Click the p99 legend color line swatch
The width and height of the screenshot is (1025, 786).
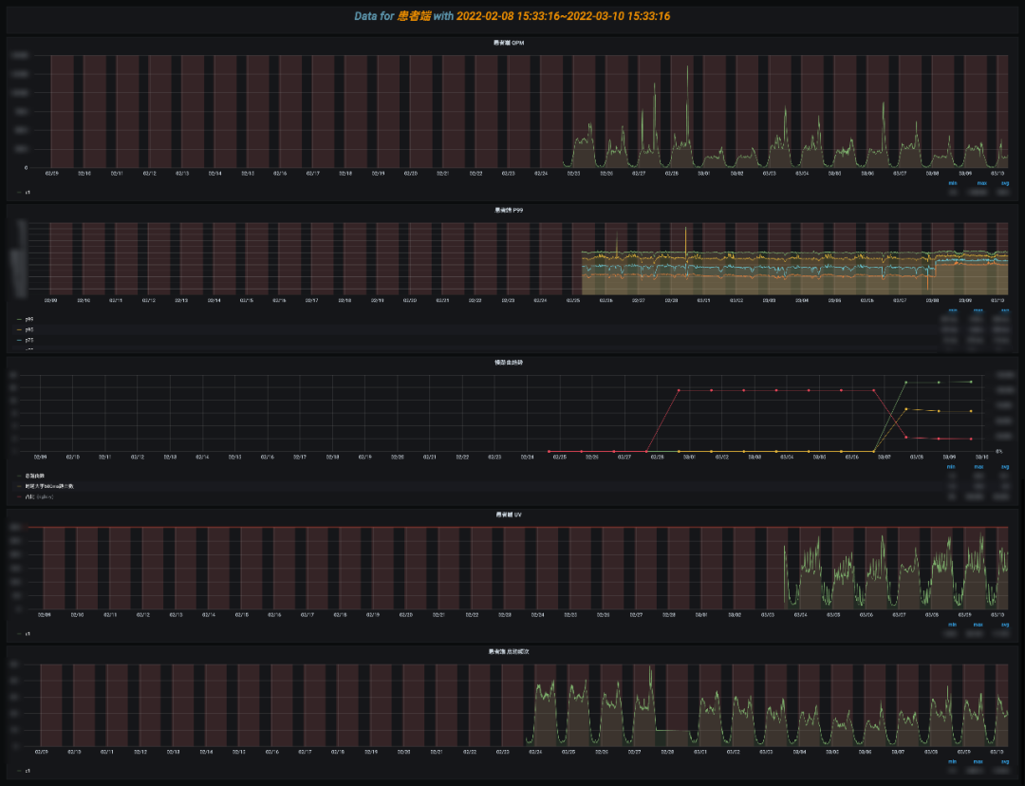coord(19,319)
